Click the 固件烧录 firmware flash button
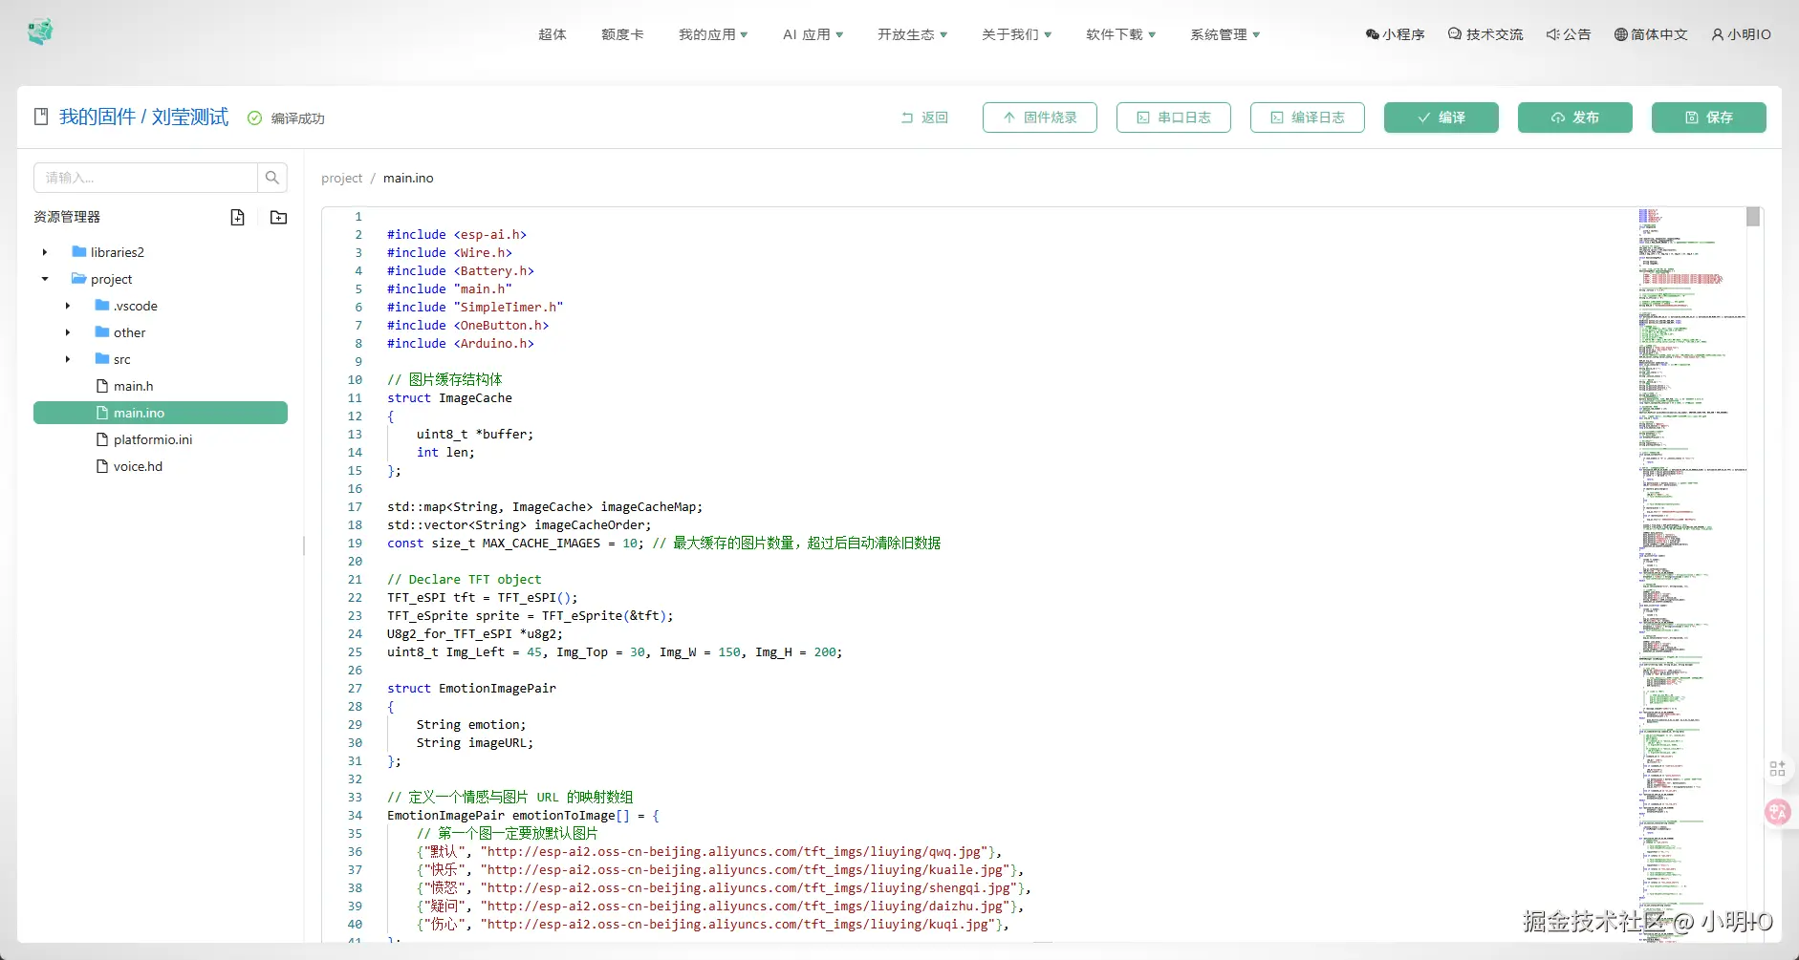 (x=1039, y=117)
